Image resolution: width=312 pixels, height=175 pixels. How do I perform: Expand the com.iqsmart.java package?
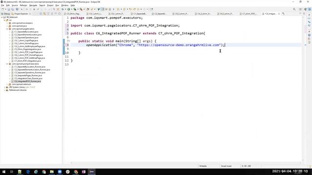click(x=7, y=26)
